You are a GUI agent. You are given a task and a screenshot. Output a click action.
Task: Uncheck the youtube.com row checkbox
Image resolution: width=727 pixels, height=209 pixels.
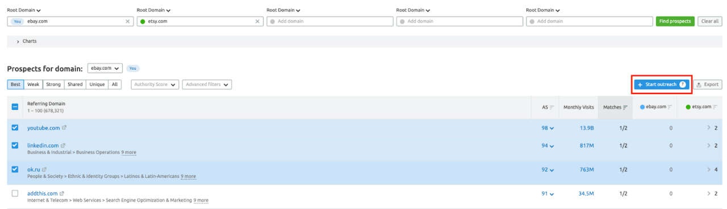[x=15, y=128]
